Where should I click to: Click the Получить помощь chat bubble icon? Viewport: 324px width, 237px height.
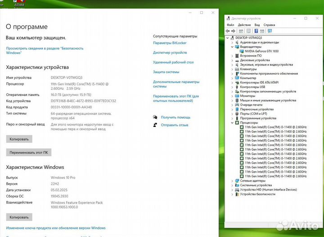(x=155, y=117)
